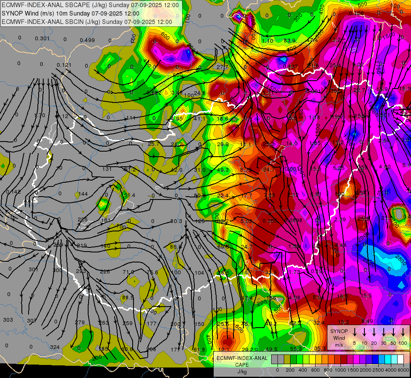Select the SYNOP Wind 10m title line
This screenshot has height=378, width=411.
(71, 13)
